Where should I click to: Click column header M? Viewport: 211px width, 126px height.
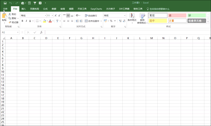click(x=152, y=38)
